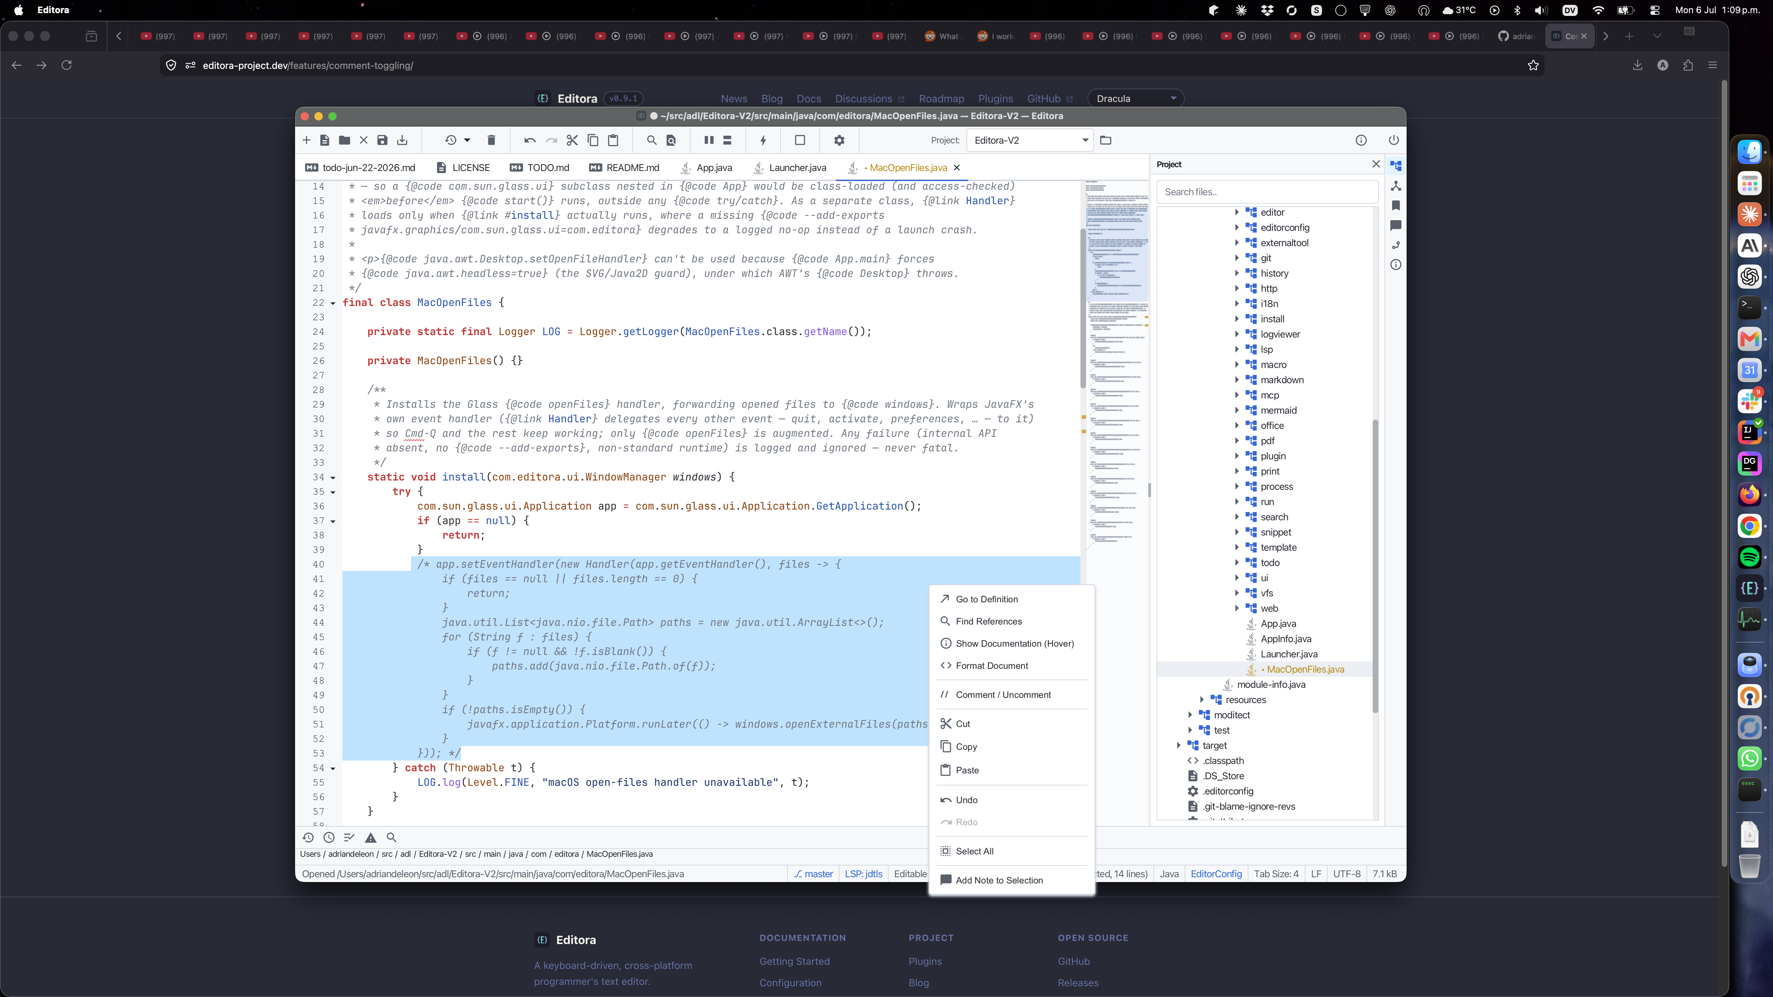Toggle Editable mode in status bar
The width and height of the screenshot is (1773, 997).
tap(910, 874)
